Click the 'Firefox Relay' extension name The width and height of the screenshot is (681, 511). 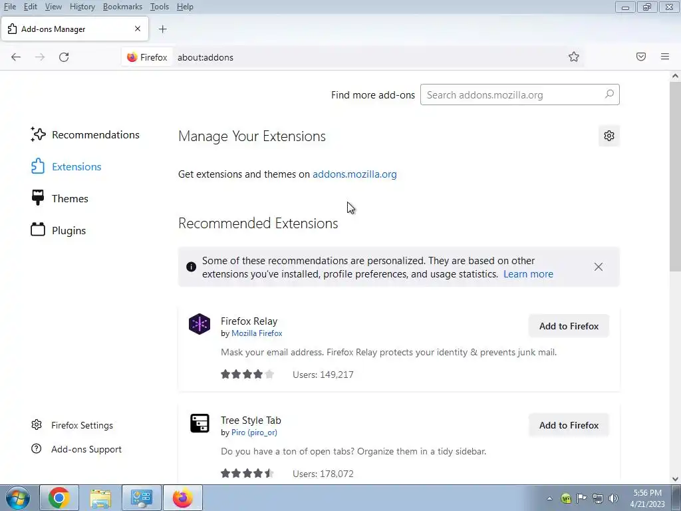click(x=249, y=321)
